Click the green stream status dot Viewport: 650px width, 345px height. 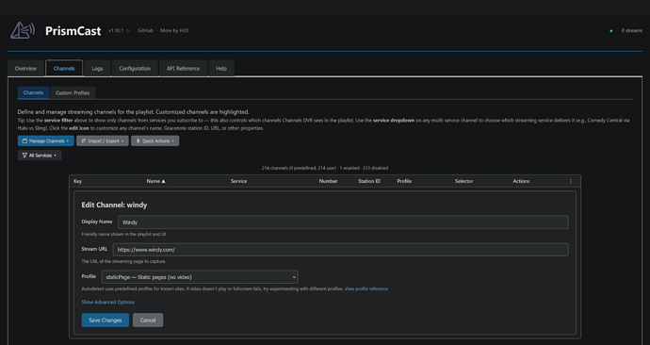(x=611, y=31)
